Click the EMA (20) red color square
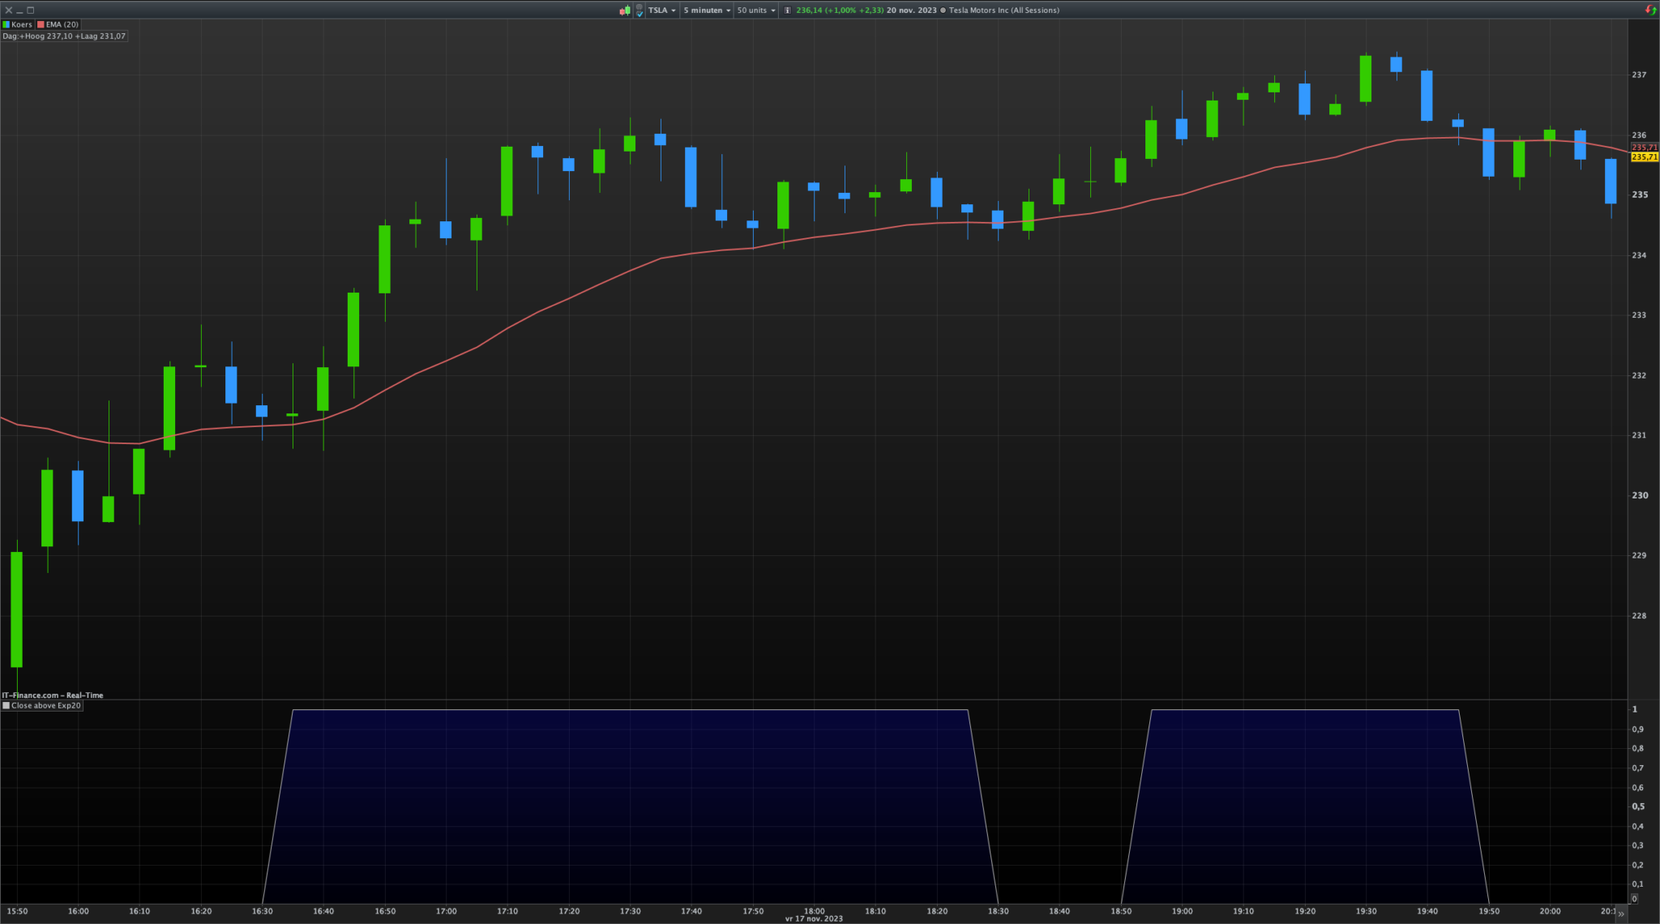The height and width of the screenshot is (924, 1660). (x=41, y=25)
